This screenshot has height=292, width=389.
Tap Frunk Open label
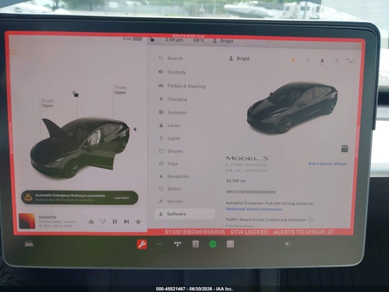[47, 103]
